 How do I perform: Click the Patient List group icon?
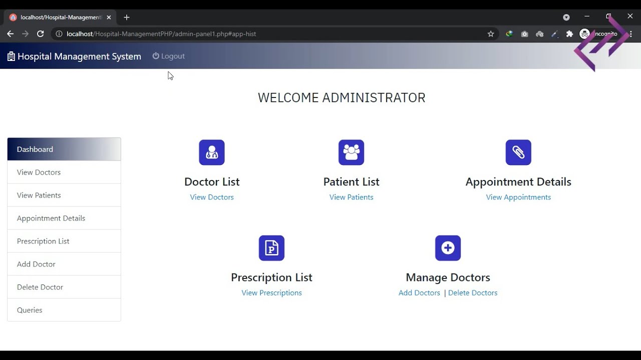tap(351, 152)
